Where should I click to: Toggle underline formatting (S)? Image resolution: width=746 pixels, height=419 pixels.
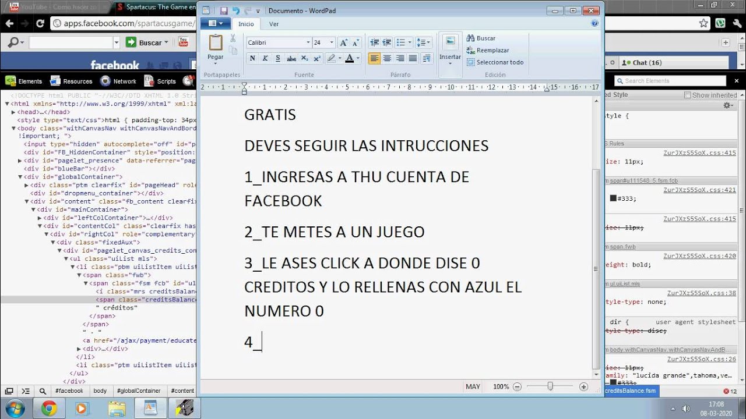coord(278,58)
